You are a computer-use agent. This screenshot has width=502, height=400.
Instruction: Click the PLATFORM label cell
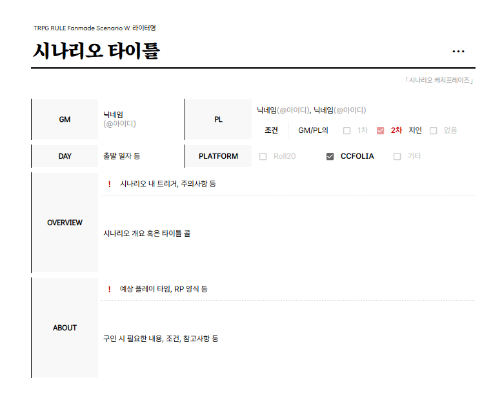218,156
